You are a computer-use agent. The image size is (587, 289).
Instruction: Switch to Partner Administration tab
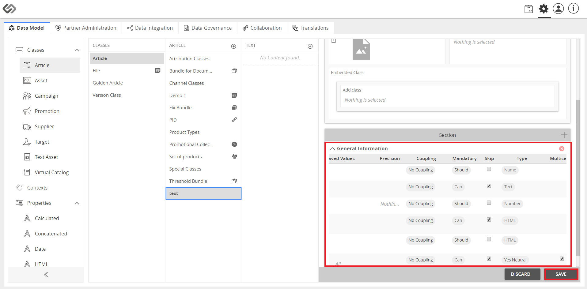tap(86, 28)
